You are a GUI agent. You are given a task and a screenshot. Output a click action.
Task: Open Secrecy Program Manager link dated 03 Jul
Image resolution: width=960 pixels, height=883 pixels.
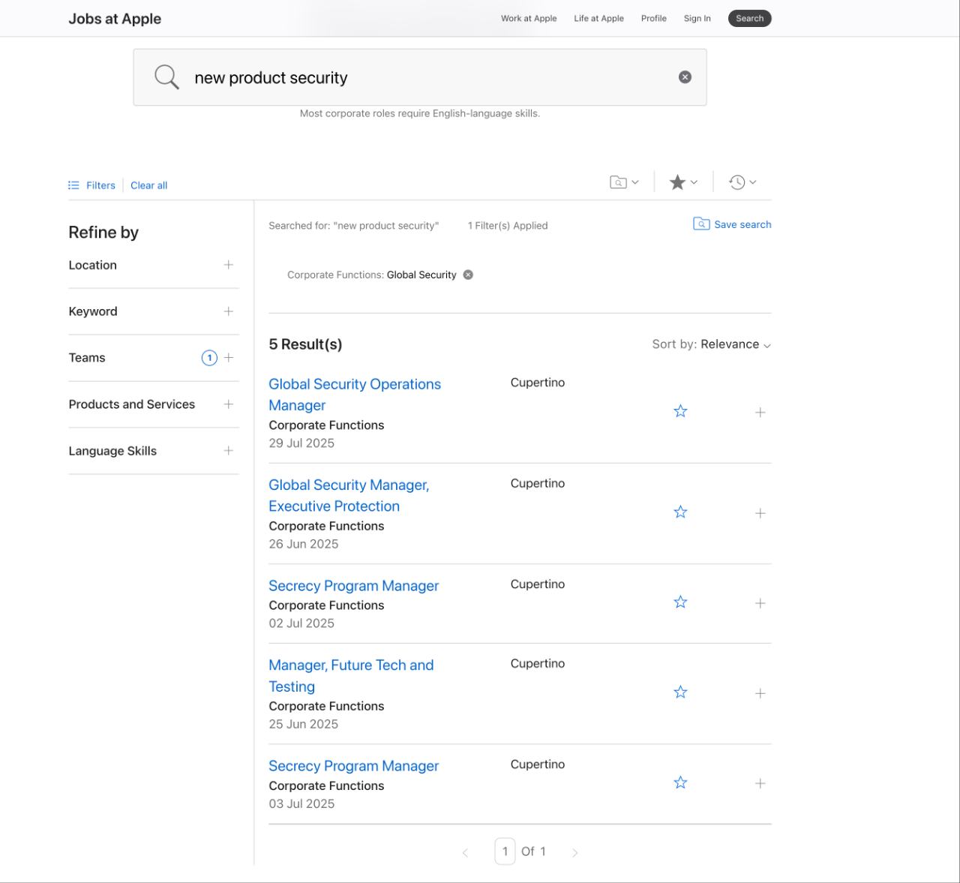[354, 766]
